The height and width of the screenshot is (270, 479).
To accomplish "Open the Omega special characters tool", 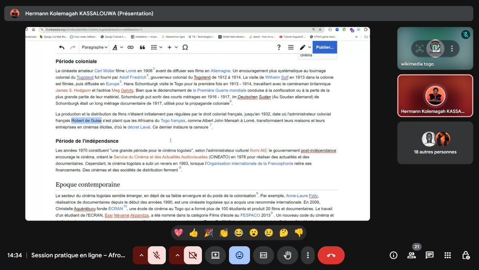I will (185, 47).
